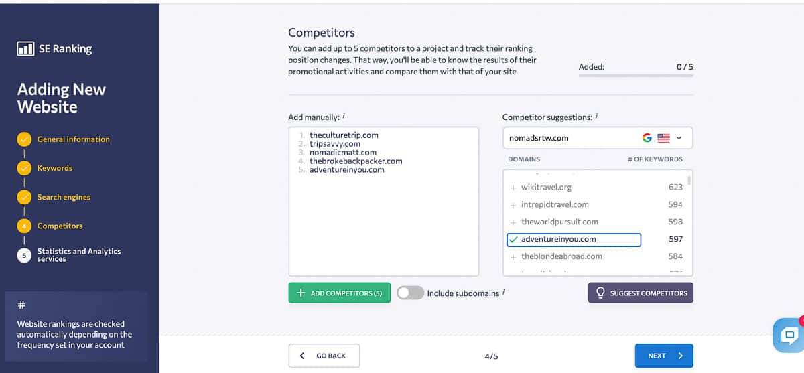The height and width of the screenshot is (373, 804).
Task: Add theblondeabroad.com via its plus icon
Action: [513, 256]
